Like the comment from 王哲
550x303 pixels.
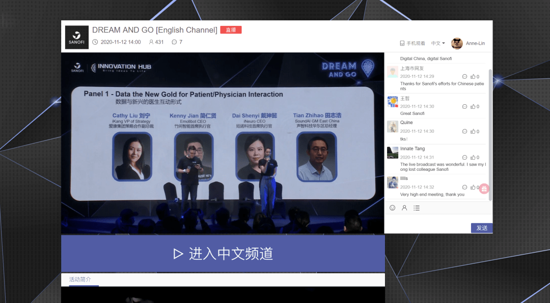[x=473, y=107]
